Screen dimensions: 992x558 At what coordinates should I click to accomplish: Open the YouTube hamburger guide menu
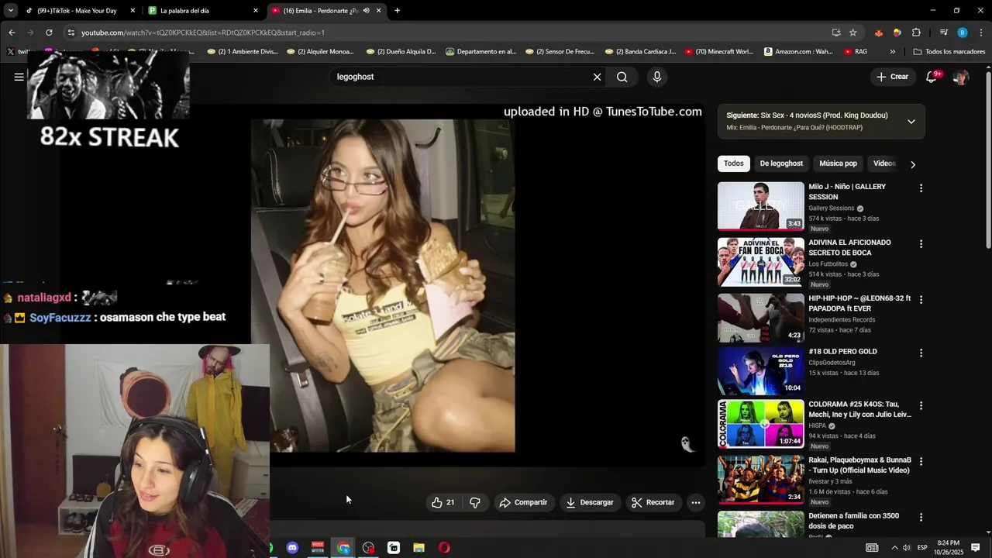[x=19, y=77]
